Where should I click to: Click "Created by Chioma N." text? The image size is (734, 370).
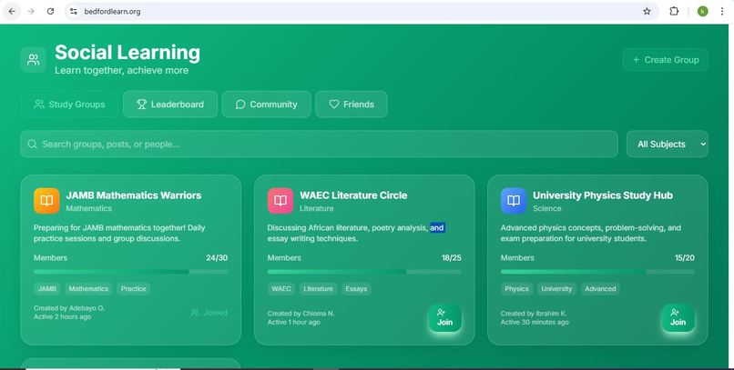tap(301, 314)
